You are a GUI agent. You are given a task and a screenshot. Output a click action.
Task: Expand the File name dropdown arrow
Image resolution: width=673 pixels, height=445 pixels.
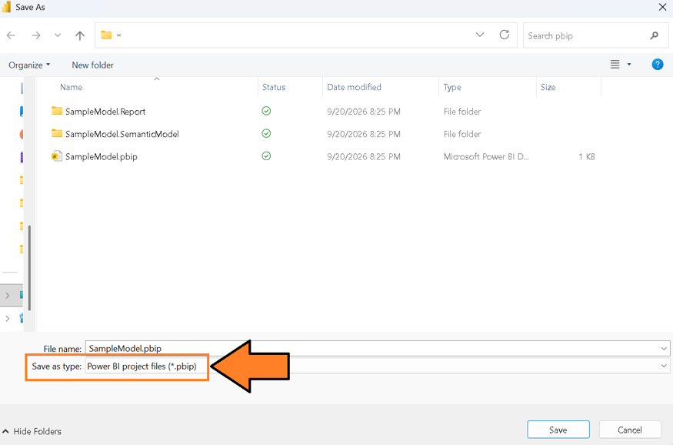click(x=664, y=348)
